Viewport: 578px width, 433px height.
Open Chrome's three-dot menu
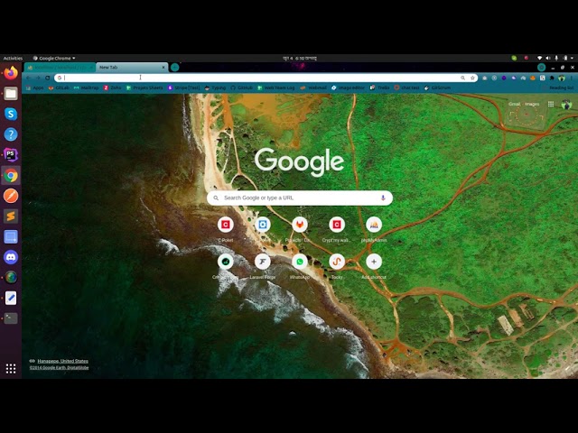[x=572, y=78]
